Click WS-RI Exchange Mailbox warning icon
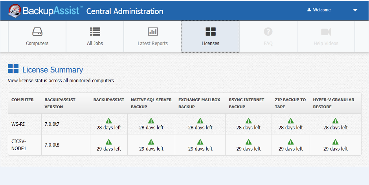Screen dimensions: 369x185 tap(200, 121)
